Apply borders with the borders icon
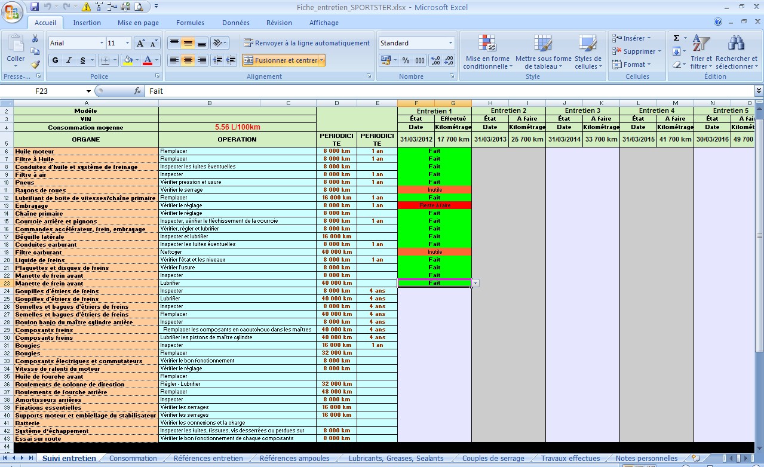 (x=105, y=60)
